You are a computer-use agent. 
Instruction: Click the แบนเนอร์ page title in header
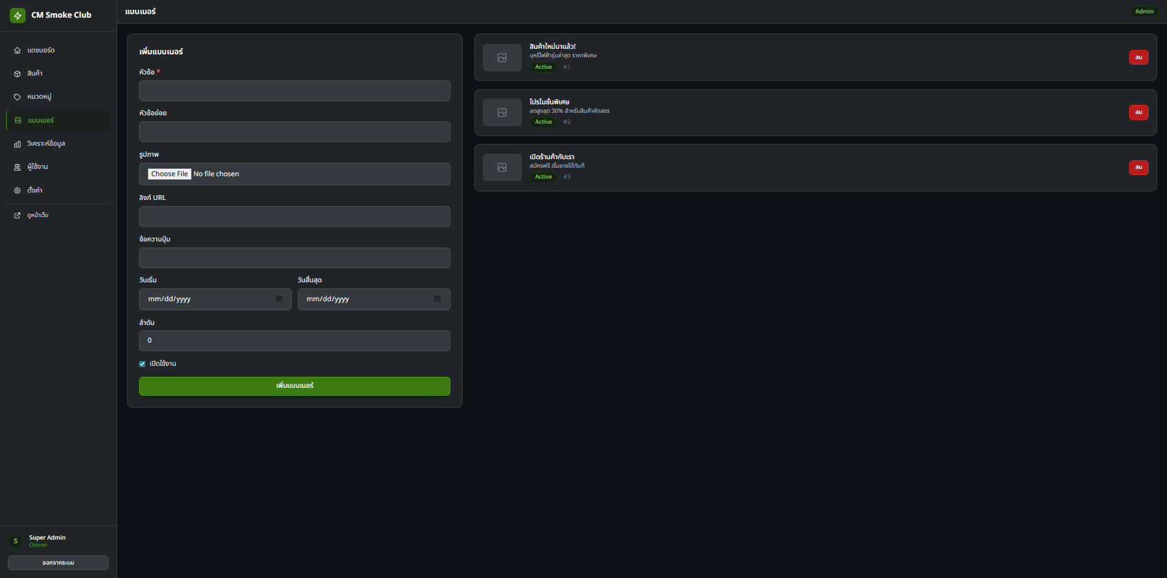click(x=140, y=12)
